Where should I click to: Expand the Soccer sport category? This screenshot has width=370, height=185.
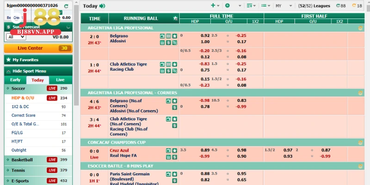pyautogui.click(x=38, y=88)
